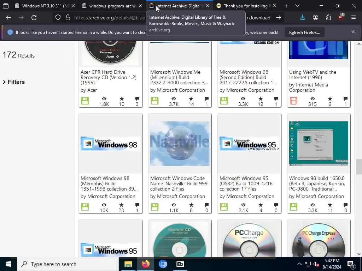Click the taskbar search box
This screenshot has height=271, width=362.
[x=68, y=264]
